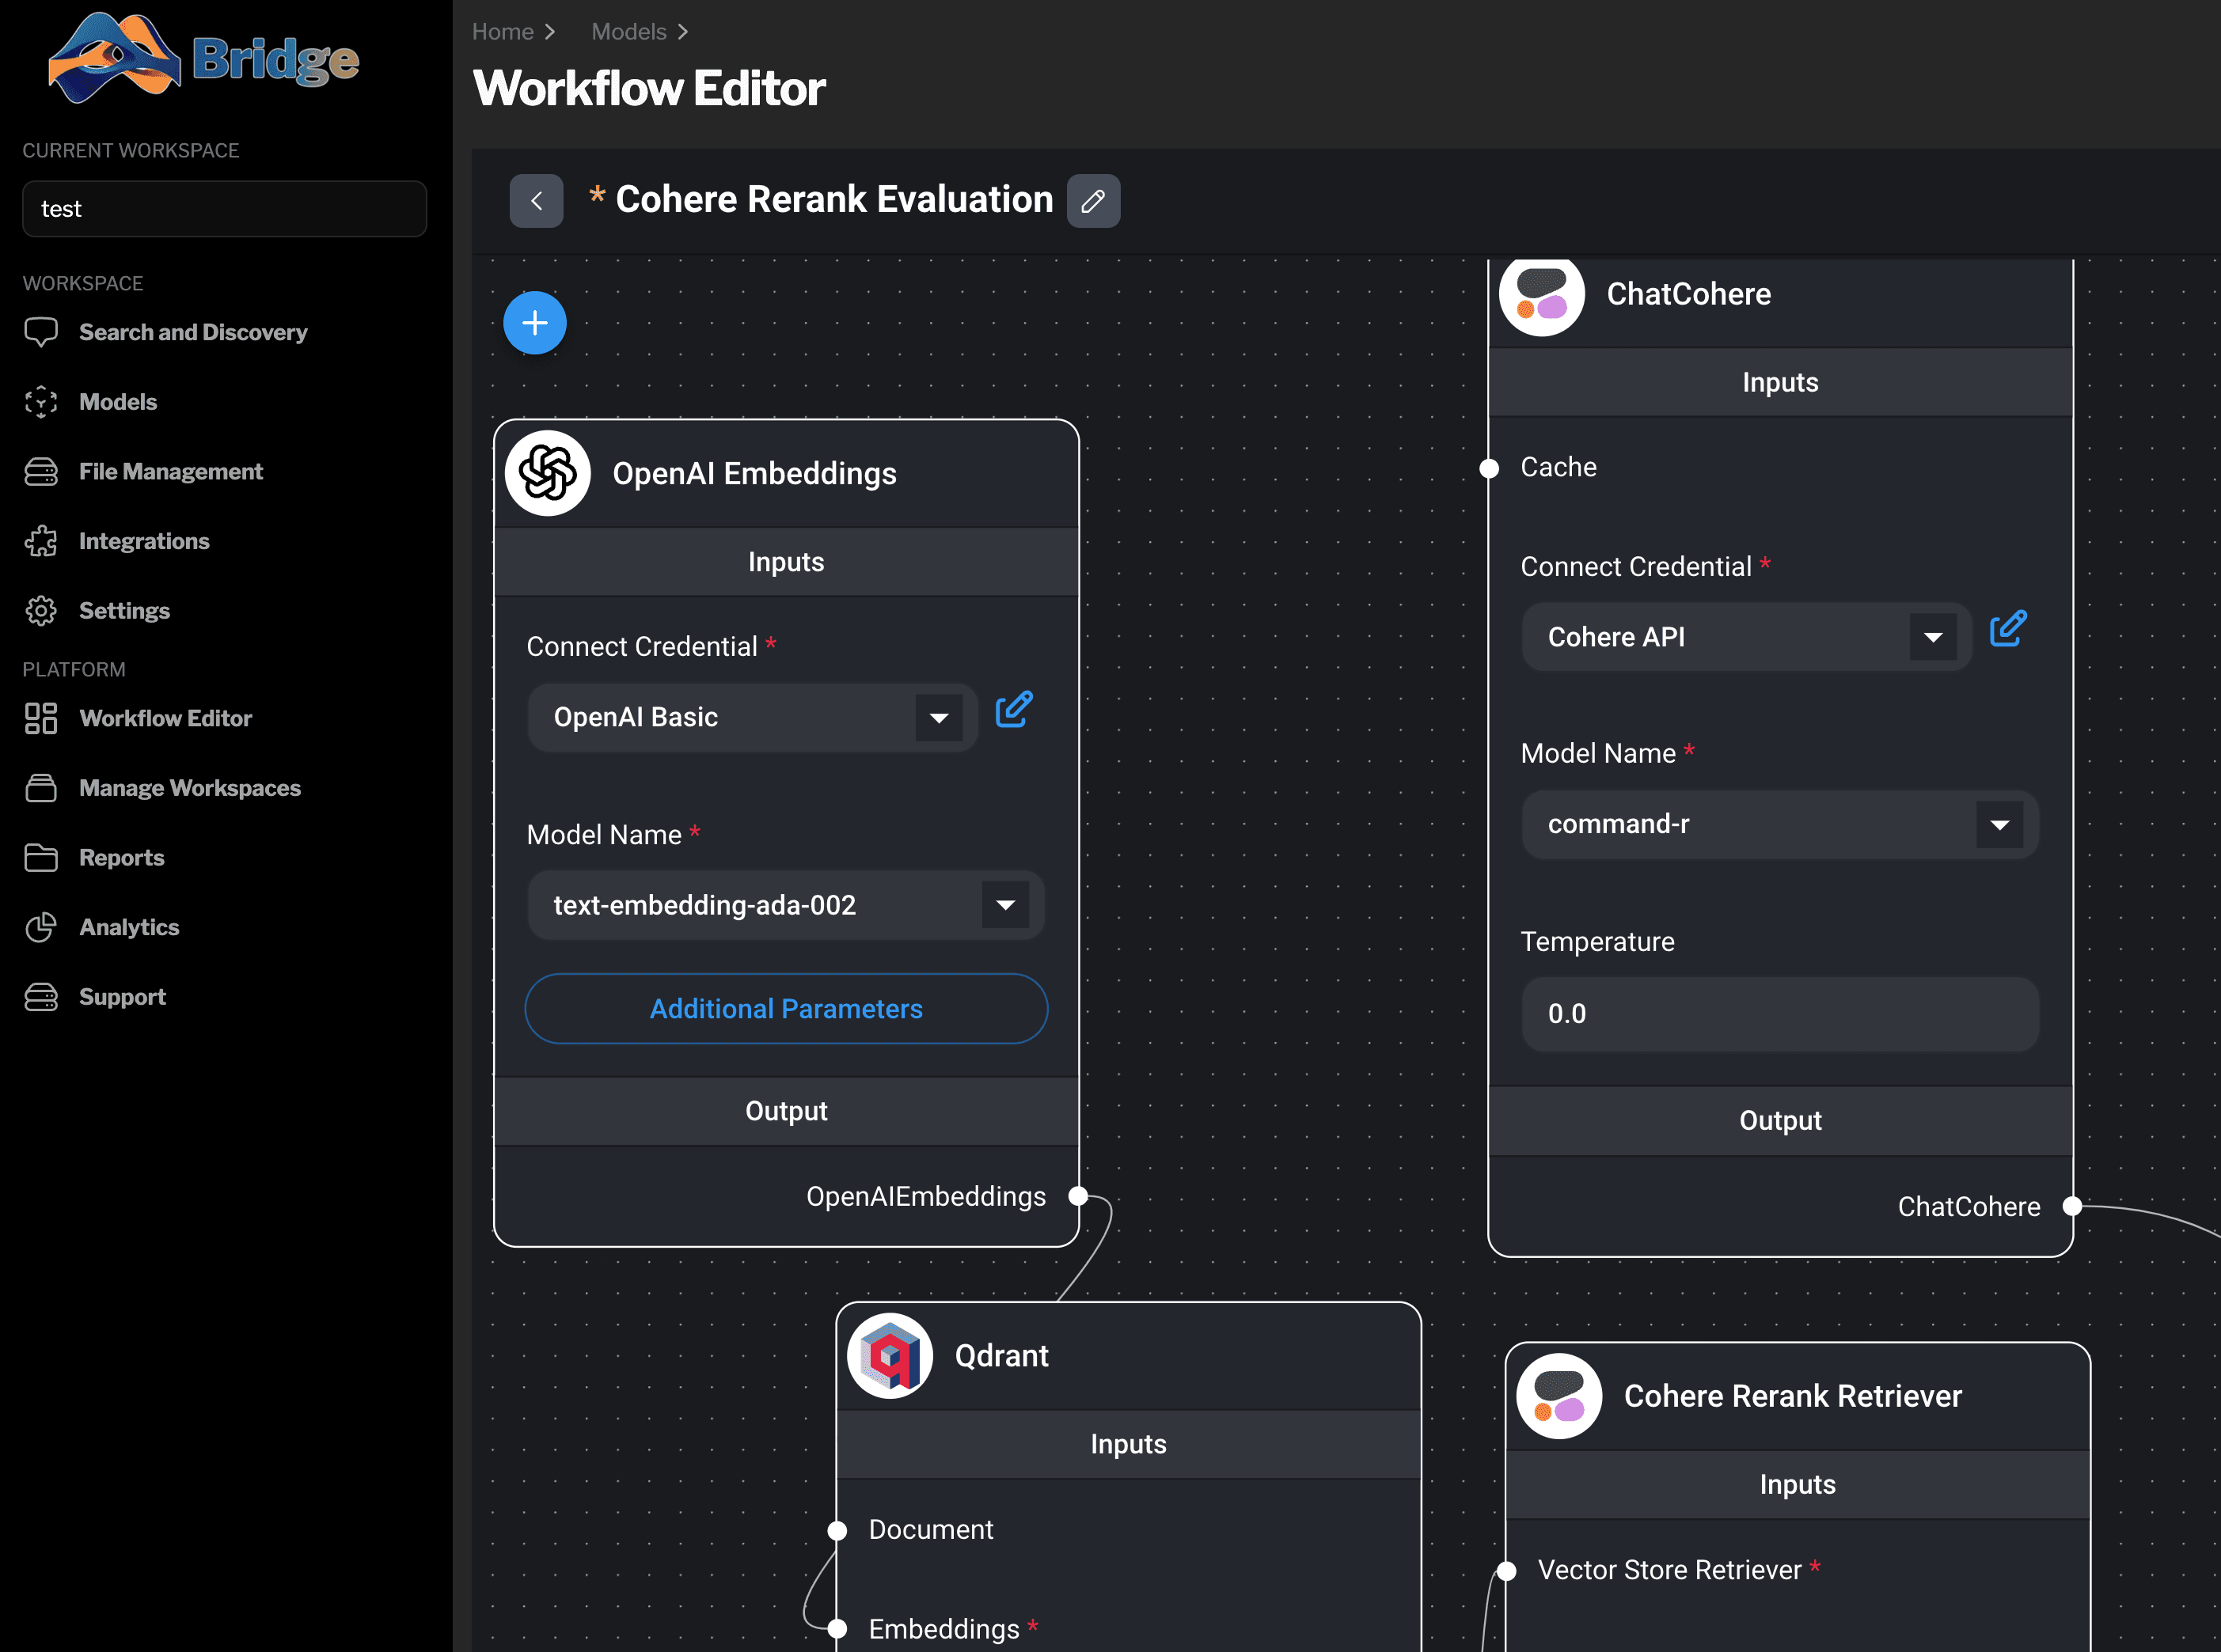Image resolution: width=2221 pixels, height=1652 pixels.
Task: Open Analytics in the sidebar
Action: coord(129,927)
